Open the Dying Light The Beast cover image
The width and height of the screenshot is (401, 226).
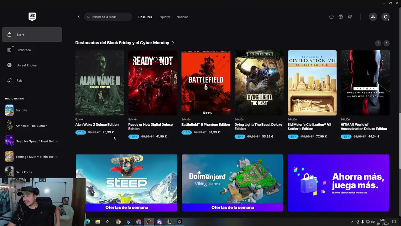tap(259, 83)
